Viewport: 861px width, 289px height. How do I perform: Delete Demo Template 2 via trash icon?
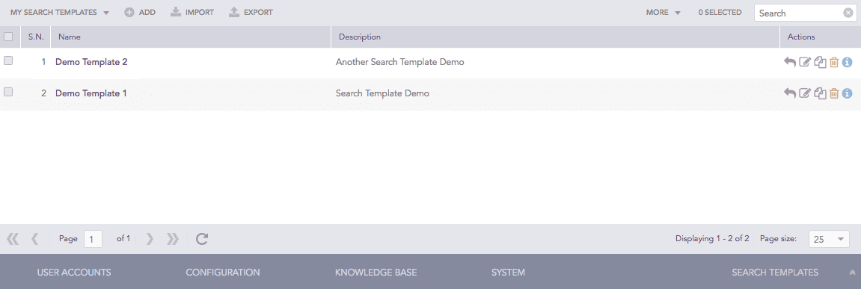click(834, 62)
